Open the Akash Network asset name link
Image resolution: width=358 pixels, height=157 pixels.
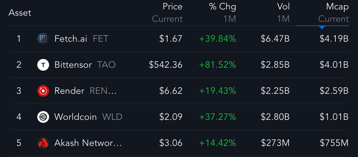(x=88, y=143)
